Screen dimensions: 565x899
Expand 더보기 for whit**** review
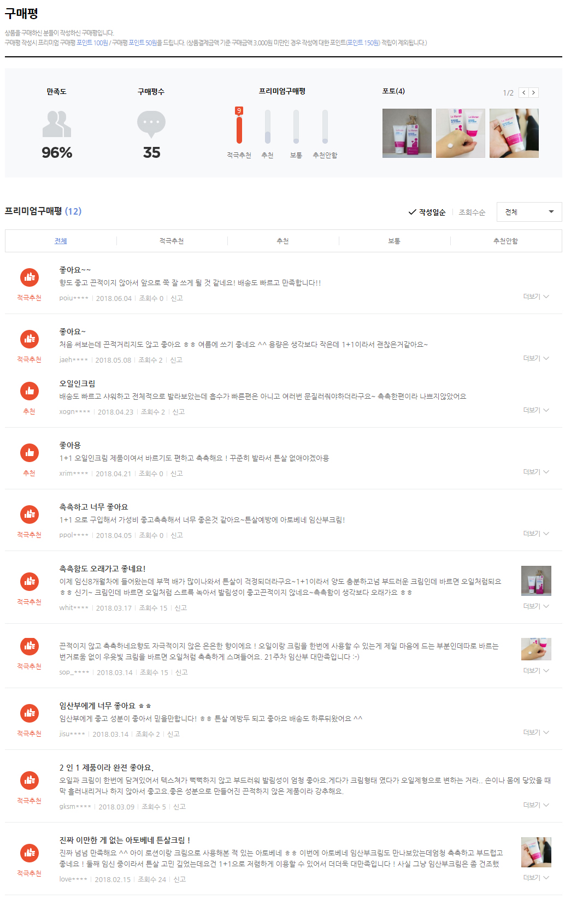pyautogui.click(x=536, y=606)
